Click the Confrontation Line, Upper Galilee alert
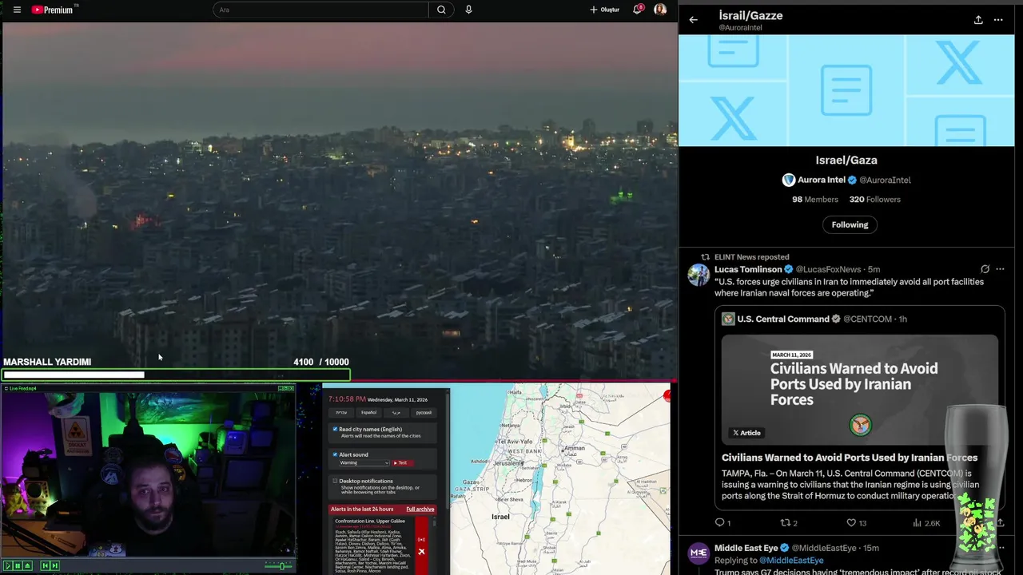 pos(370,521)
